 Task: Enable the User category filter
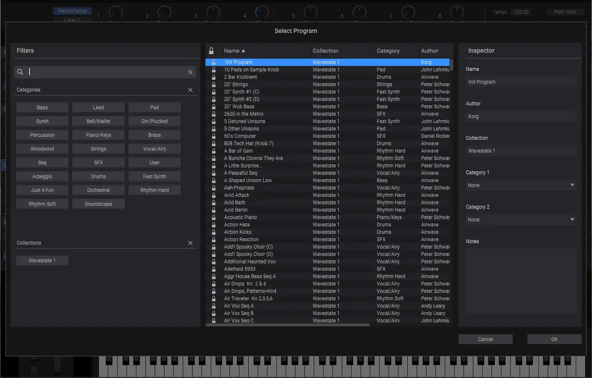click(x=155, y=162)
